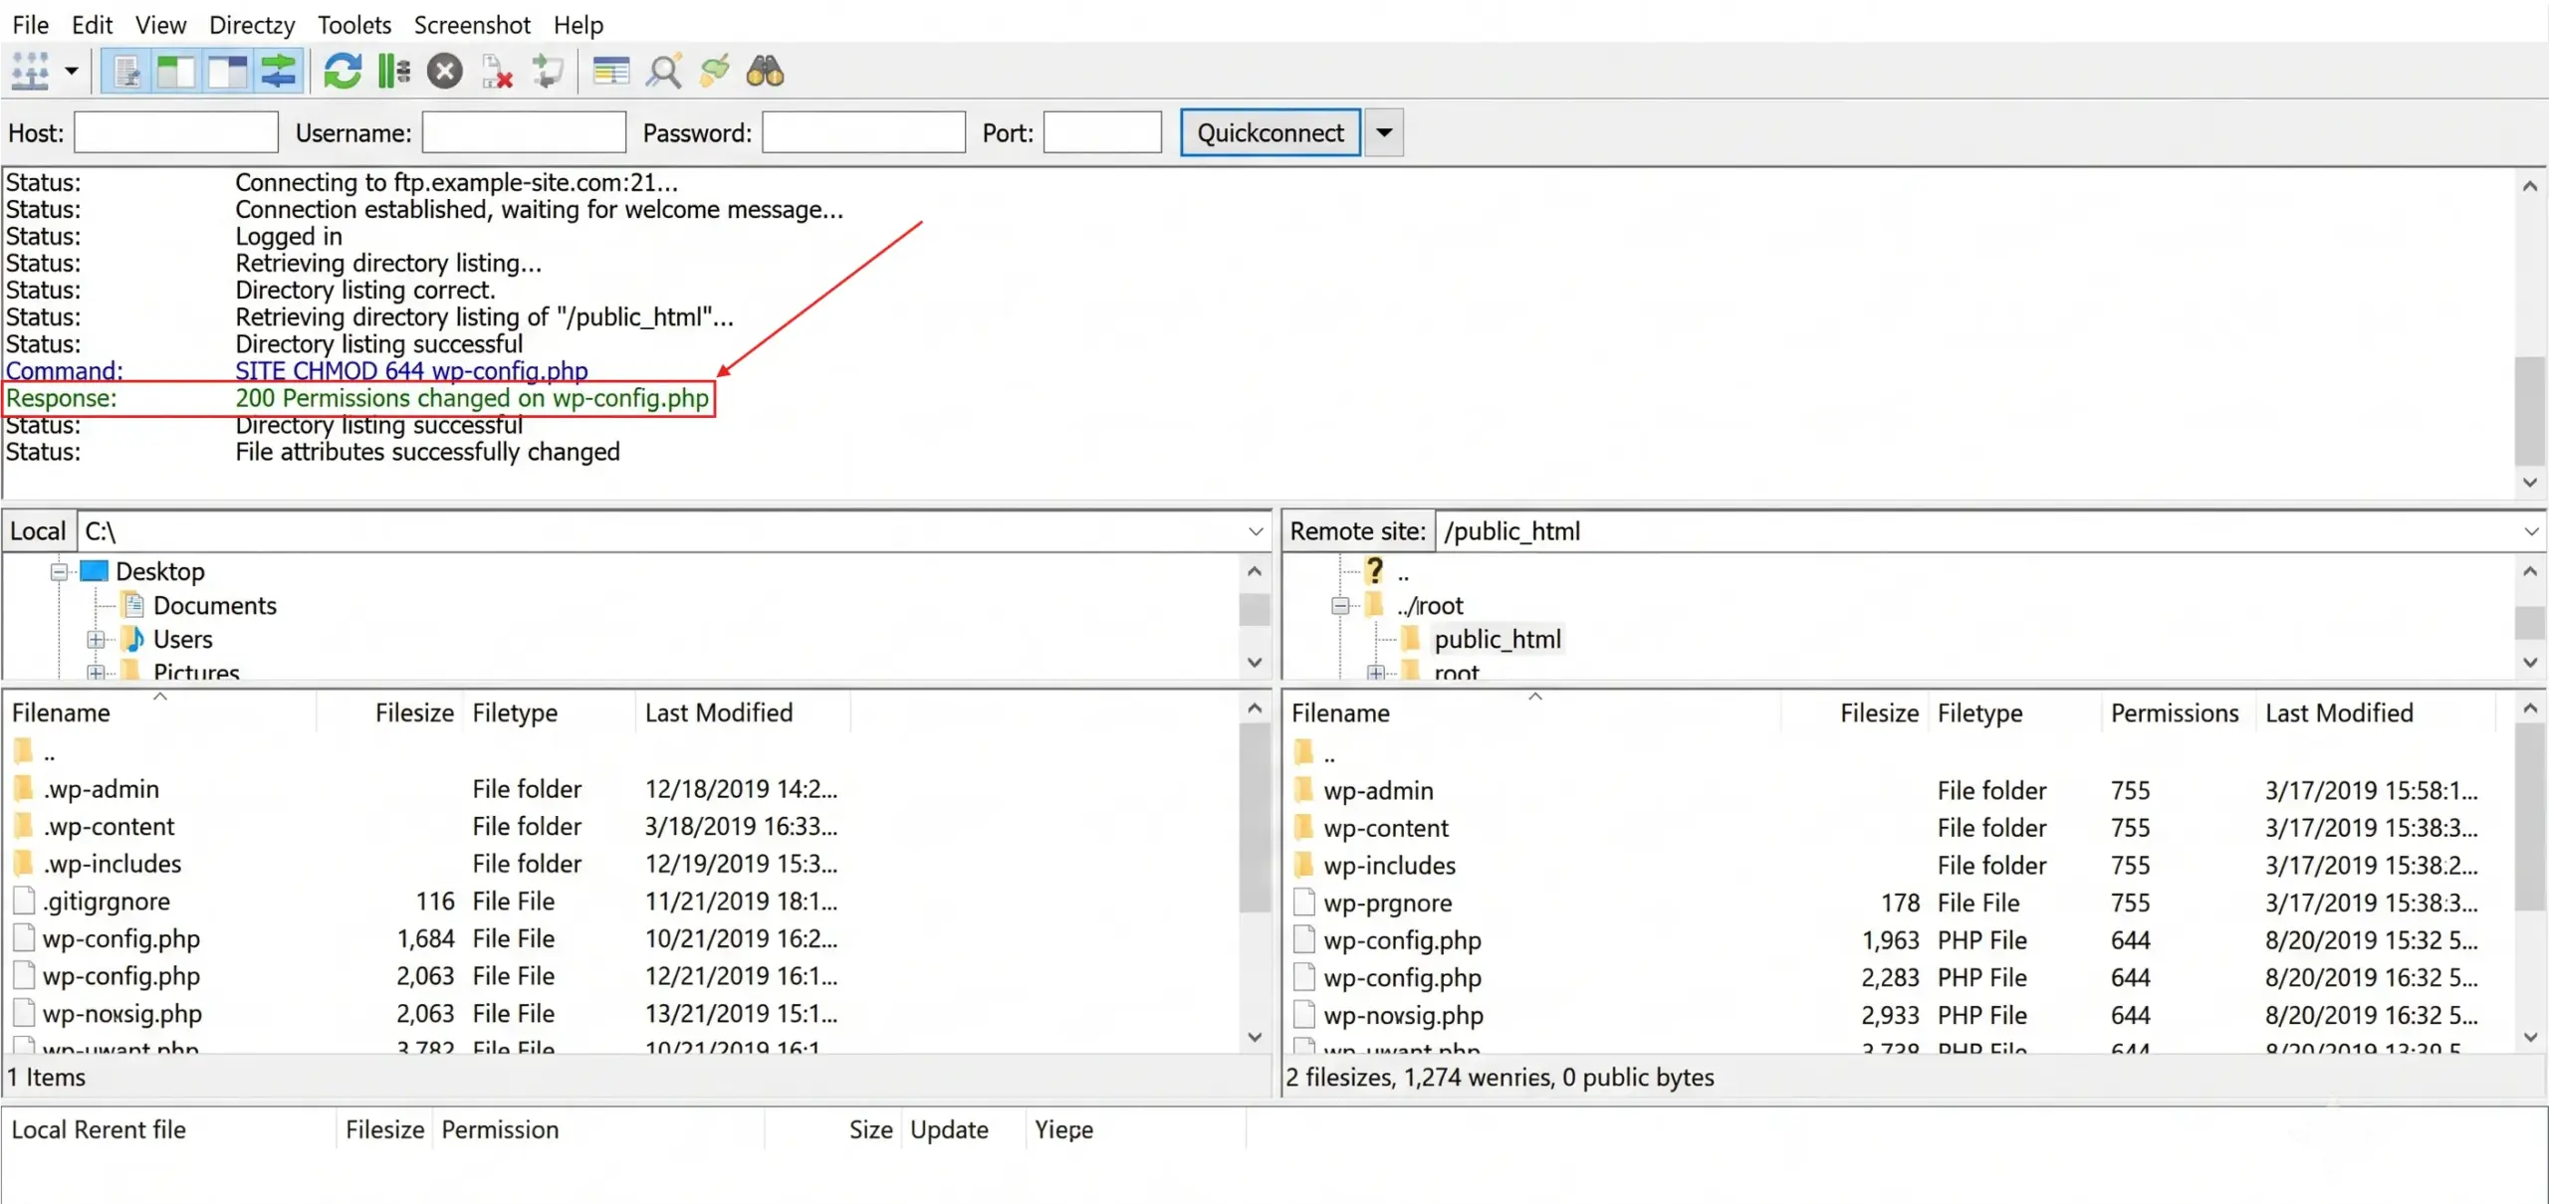Focus the Username input field
The image size is (2549, 1204).
[524, 132]
